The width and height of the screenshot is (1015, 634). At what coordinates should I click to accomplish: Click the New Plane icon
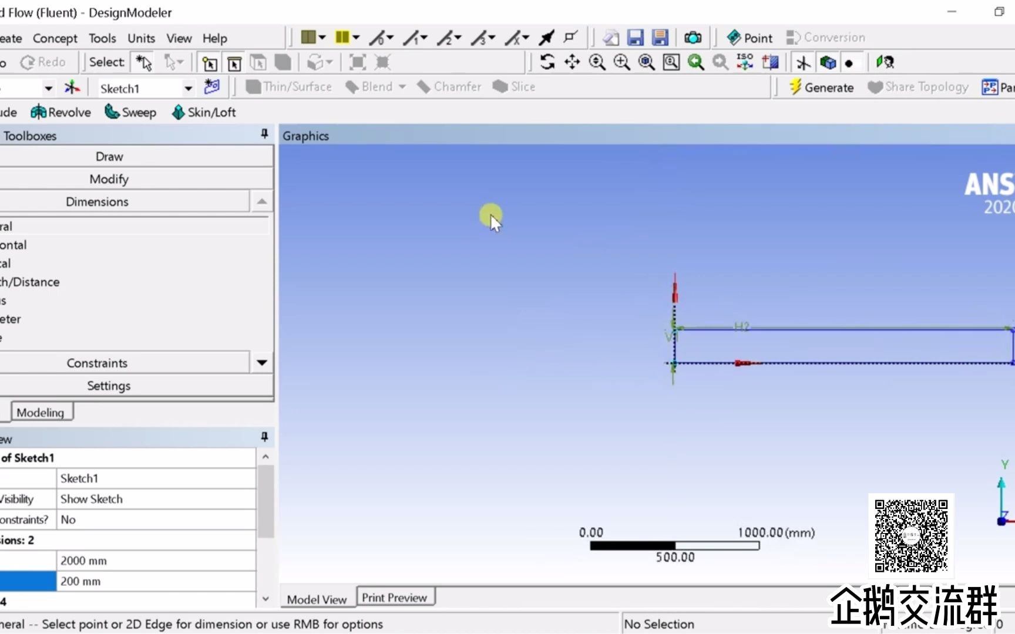tap(72, 87)
